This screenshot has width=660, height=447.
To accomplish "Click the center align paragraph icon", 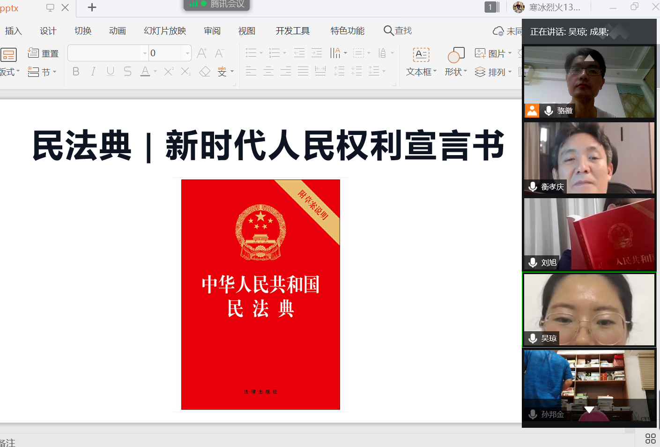I will (268, 72).
